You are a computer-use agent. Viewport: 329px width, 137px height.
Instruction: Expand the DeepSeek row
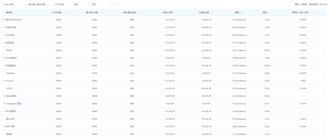click(5, 104)
